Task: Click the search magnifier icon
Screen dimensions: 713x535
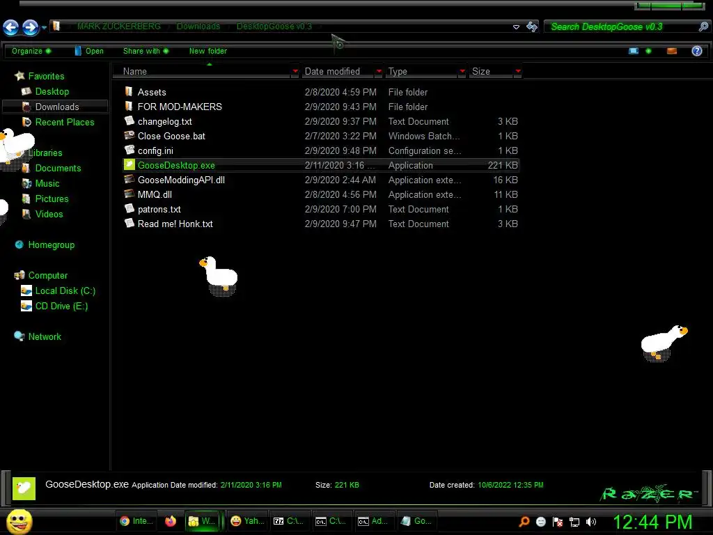Action: pyautogui.click(x=703, y=27)
